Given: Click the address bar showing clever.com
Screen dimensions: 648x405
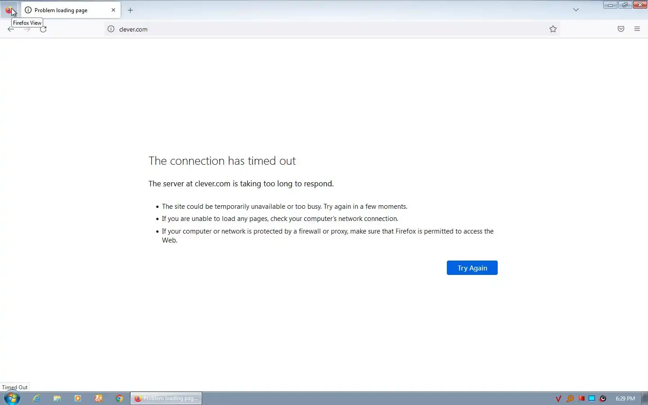Looking at the screenshot, I should (332, 29).
